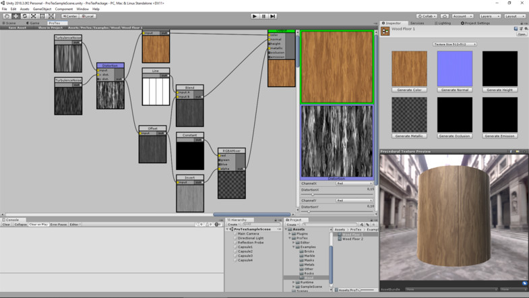Image resolution: width=529 pixels, height=298 pixels.
Task: Adjust the DistortionX slider
Action: point(337,194)
